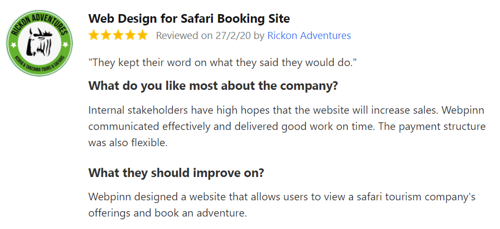Click the Rickon Adventures round logo
Image resolution: width=500 pixels, height=229 pixels.
[x=39, y=43]
